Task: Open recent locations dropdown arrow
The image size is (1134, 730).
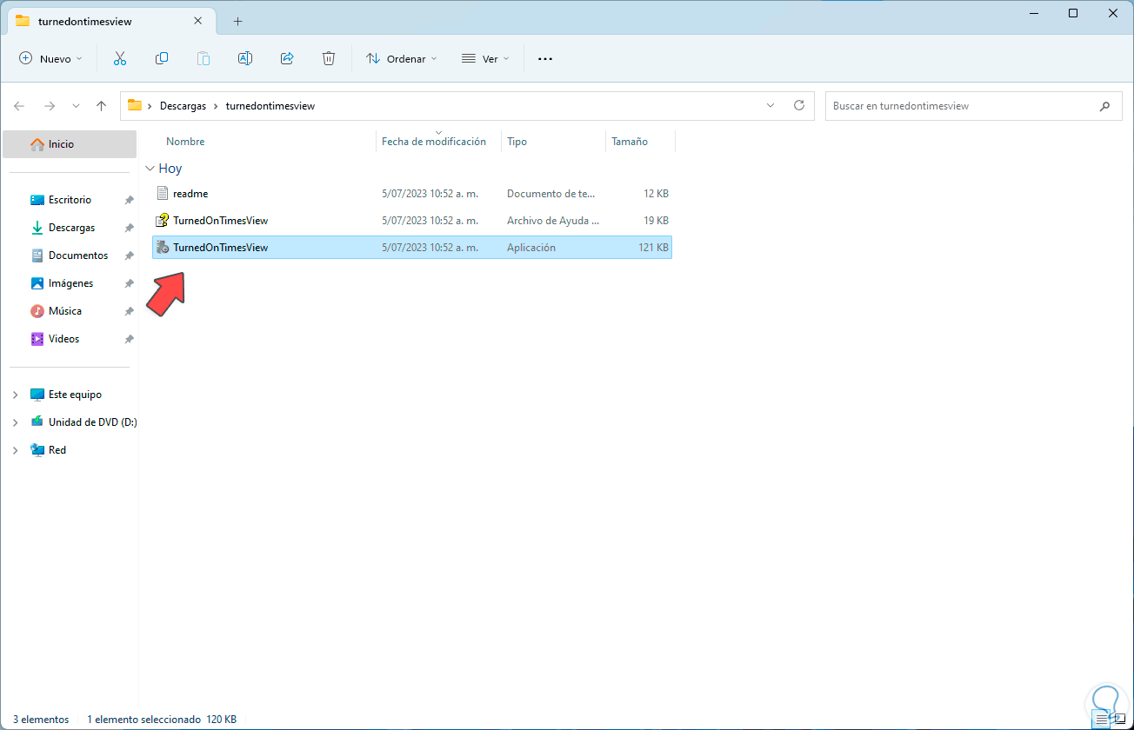Action: coord(76,106)
